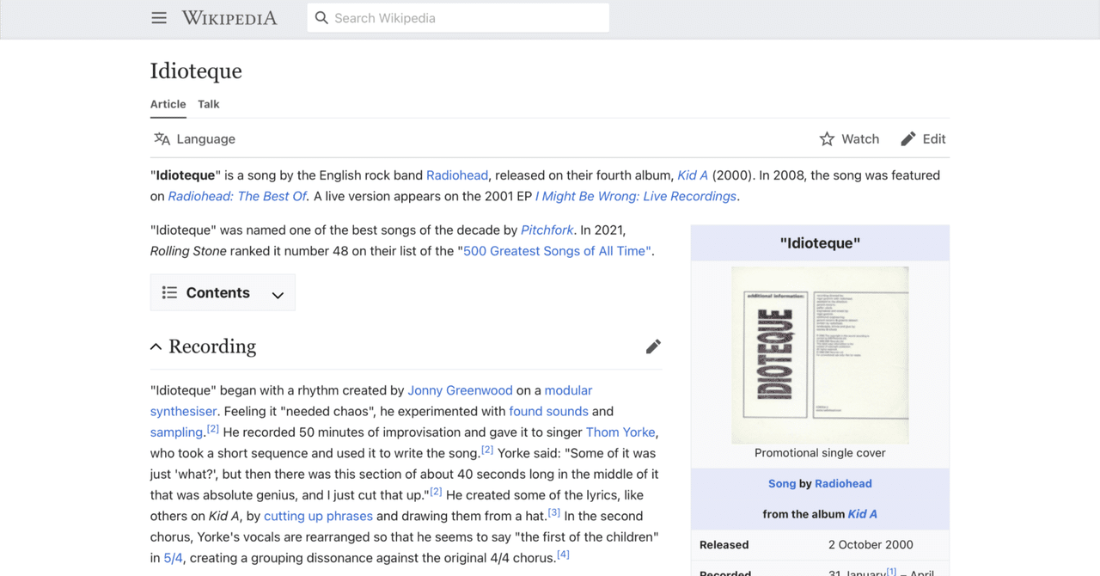
Task: Open the promotional single cover image
Action: (x=820, y=355)
